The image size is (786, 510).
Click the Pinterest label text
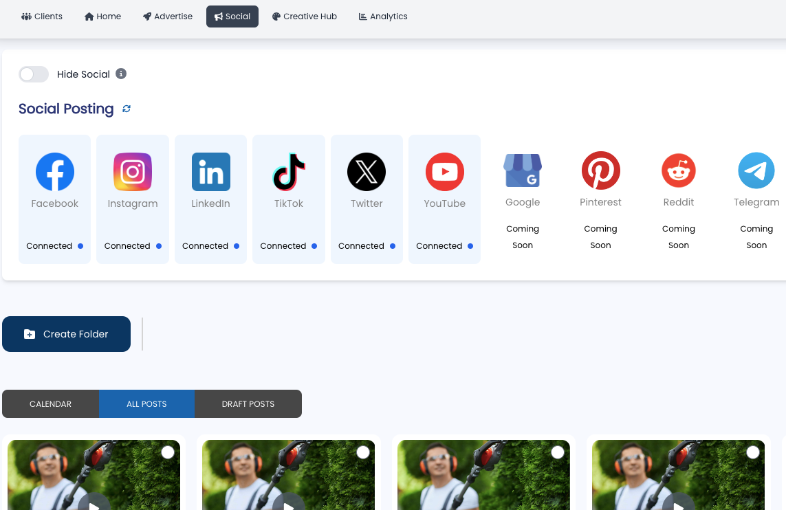click(x=600, y=202)
